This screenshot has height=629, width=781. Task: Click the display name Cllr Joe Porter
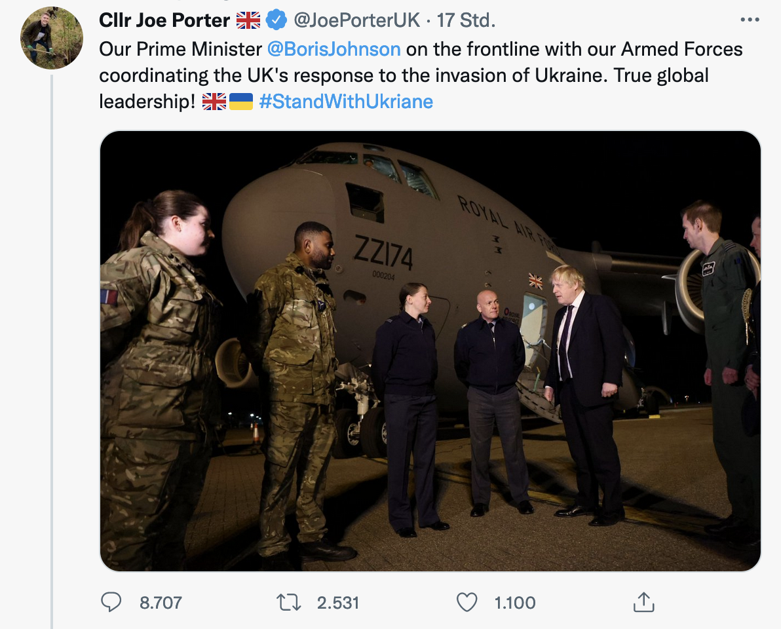pos(164,20)
